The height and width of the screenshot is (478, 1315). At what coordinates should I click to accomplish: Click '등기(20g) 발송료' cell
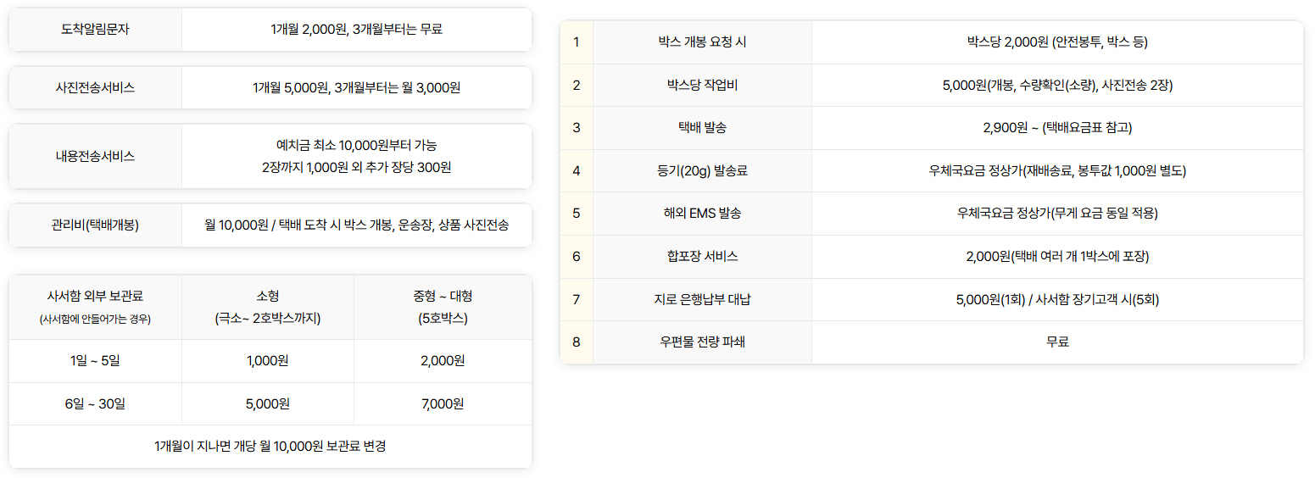(x=702, y=170)
